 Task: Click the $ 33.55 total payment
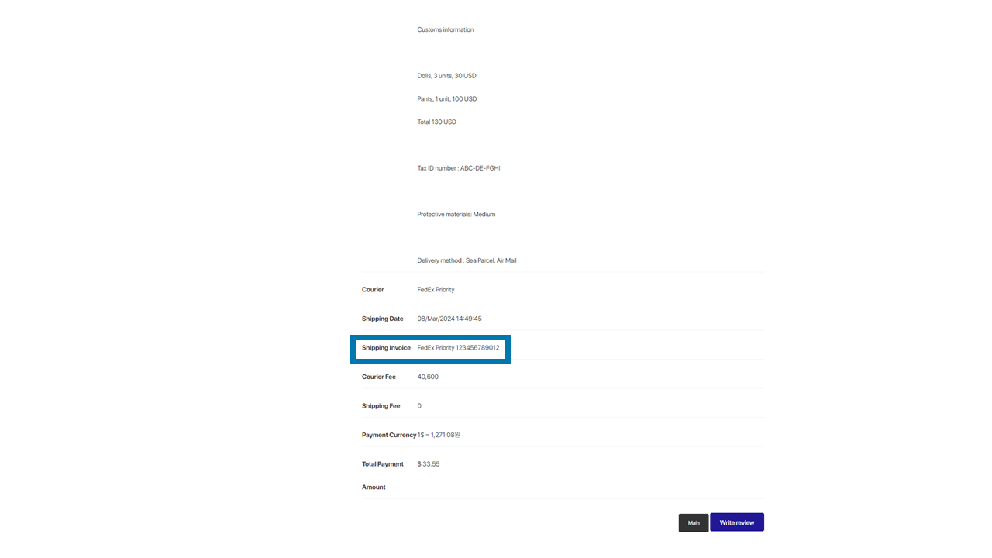coord(428,464)
